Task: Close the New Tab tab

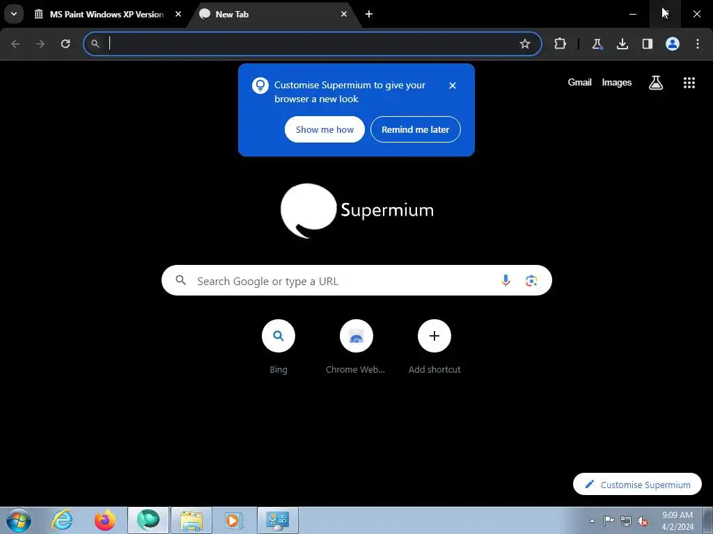Action: coord(344,14)
